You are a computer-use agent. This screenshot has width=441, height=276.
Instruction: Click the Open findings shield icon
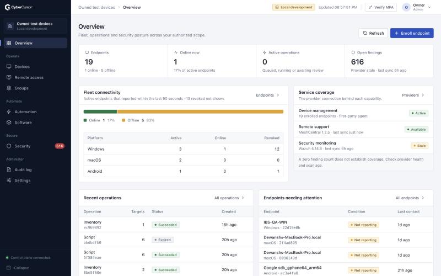point(353,52)
